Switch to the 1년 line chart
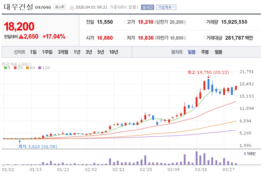This screenshot has height=176, width=261. click(77, 52)
